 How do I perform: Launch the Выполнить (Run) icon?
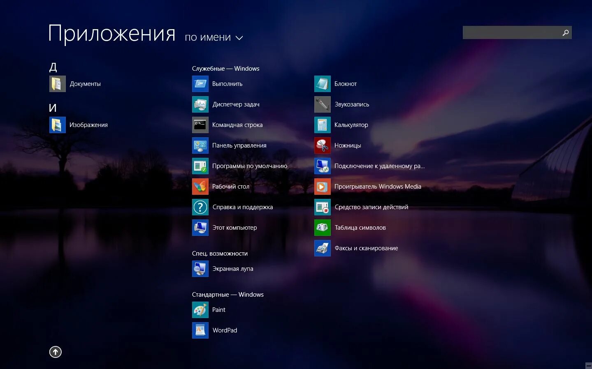tap(200, 84)
